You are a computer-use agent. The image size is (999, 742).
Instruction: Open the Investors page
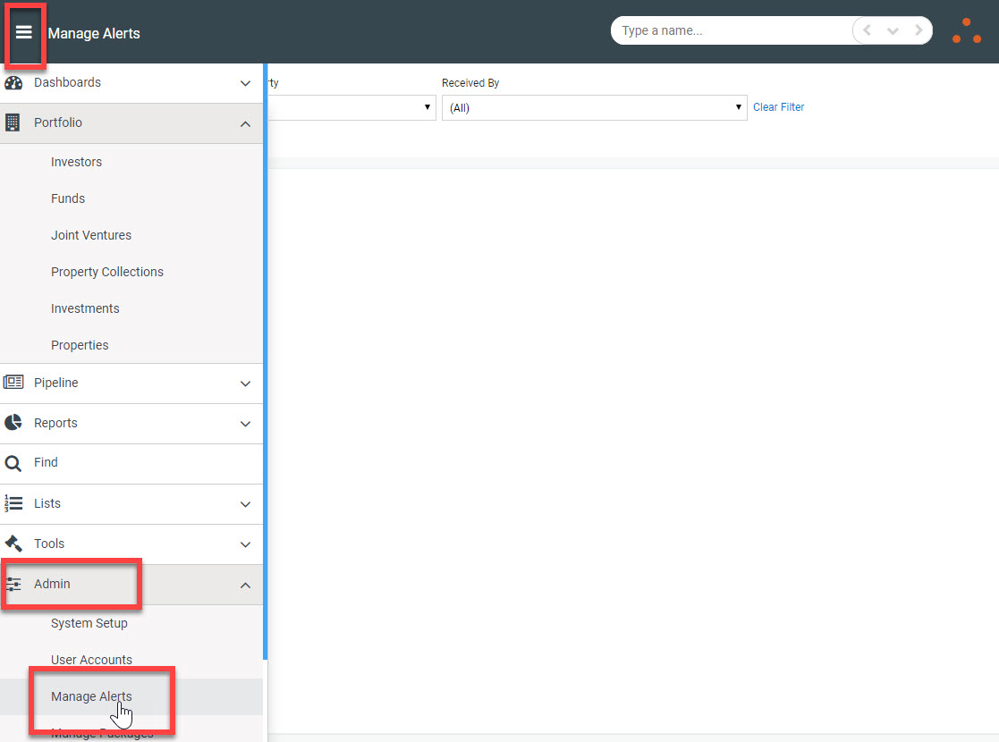click(x=76, y=162)
